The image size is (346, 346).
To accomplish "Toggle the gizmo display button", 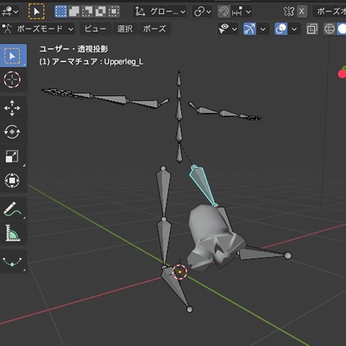I will pyautogui.click(x=250, y=29).
